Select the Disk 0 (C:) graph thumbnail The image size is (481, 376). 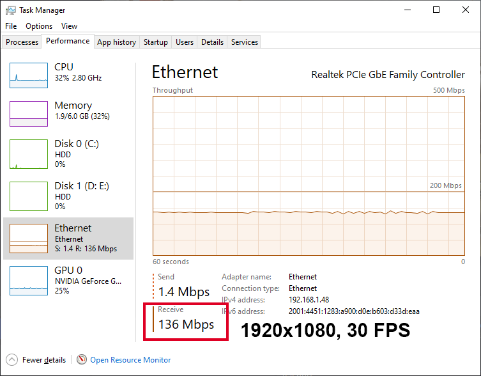29,154
